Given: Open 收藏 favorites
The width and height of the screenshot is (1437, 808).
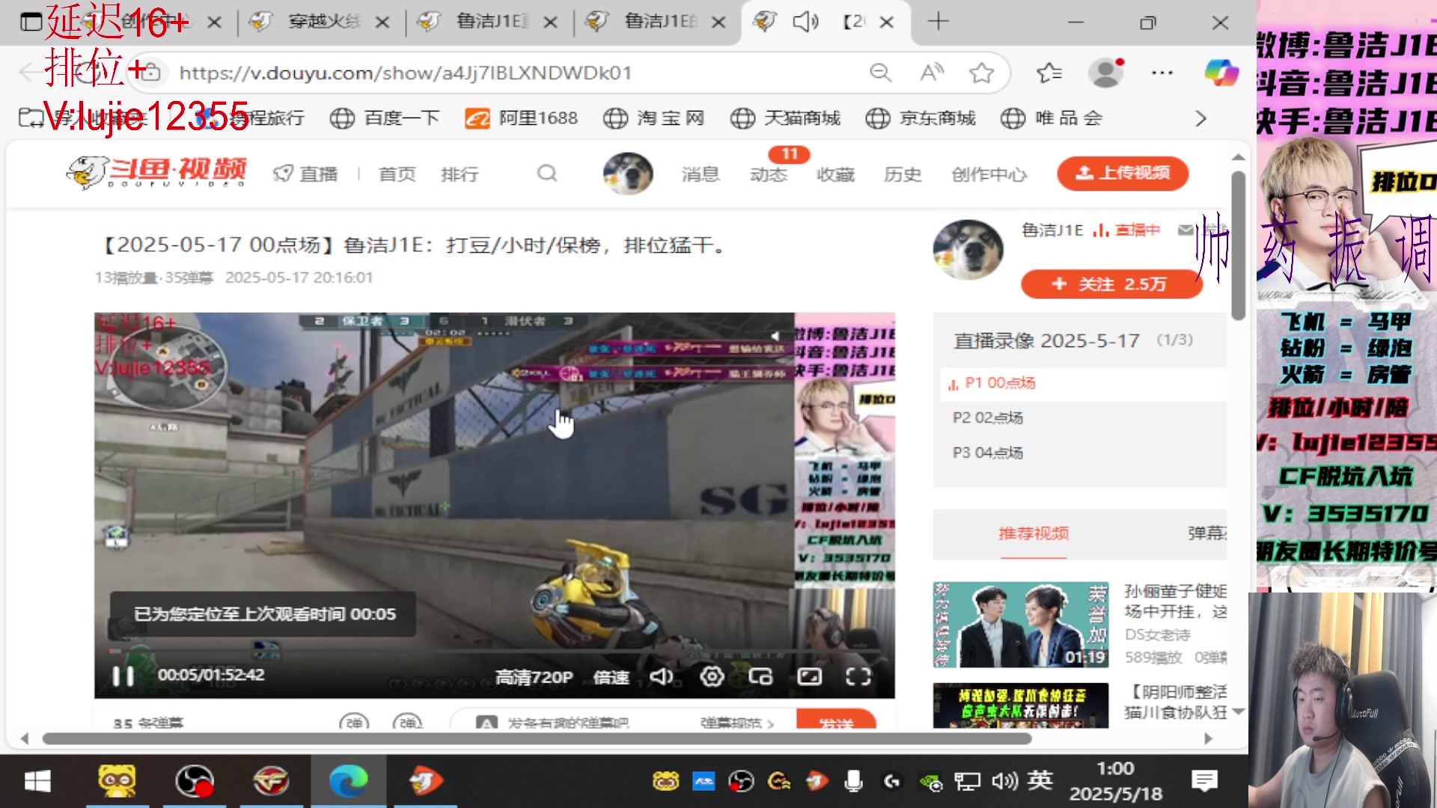Looking at the screenshot, I should coord(835,174).
